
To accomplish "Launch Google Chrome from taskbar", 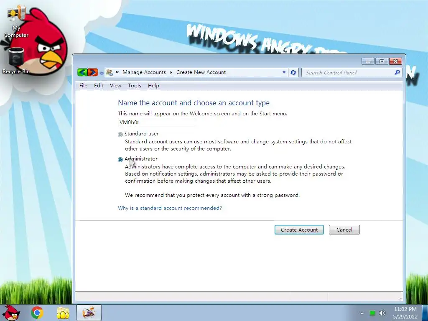I will click(37, 313).
